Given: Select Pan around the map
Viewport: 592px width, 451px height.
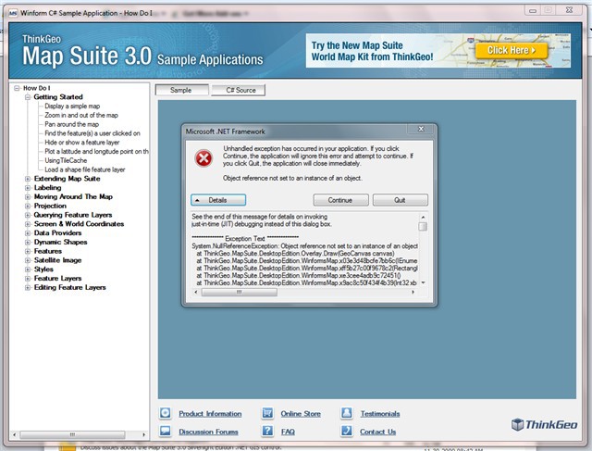Looking at the screenshot, I should (x=71, y=124).
